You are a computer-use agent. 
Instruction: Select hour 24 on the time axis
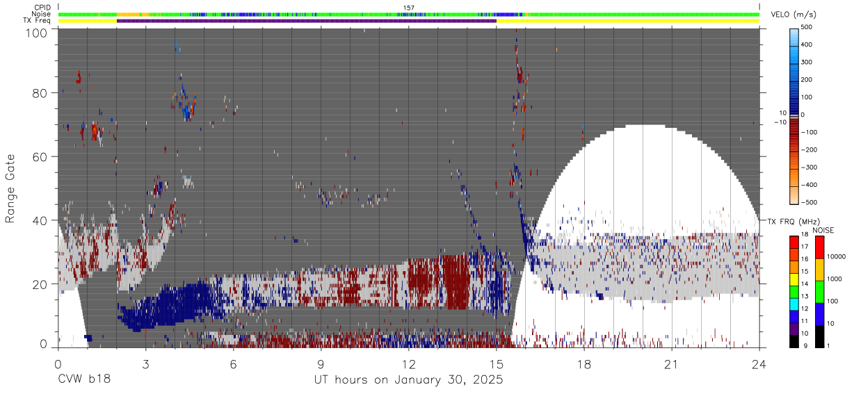[x=759, y=364]
